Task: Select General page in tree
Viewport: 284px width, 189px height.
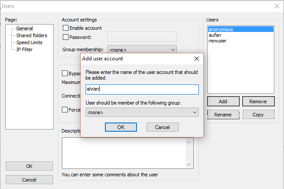Action: coord(25,28)
